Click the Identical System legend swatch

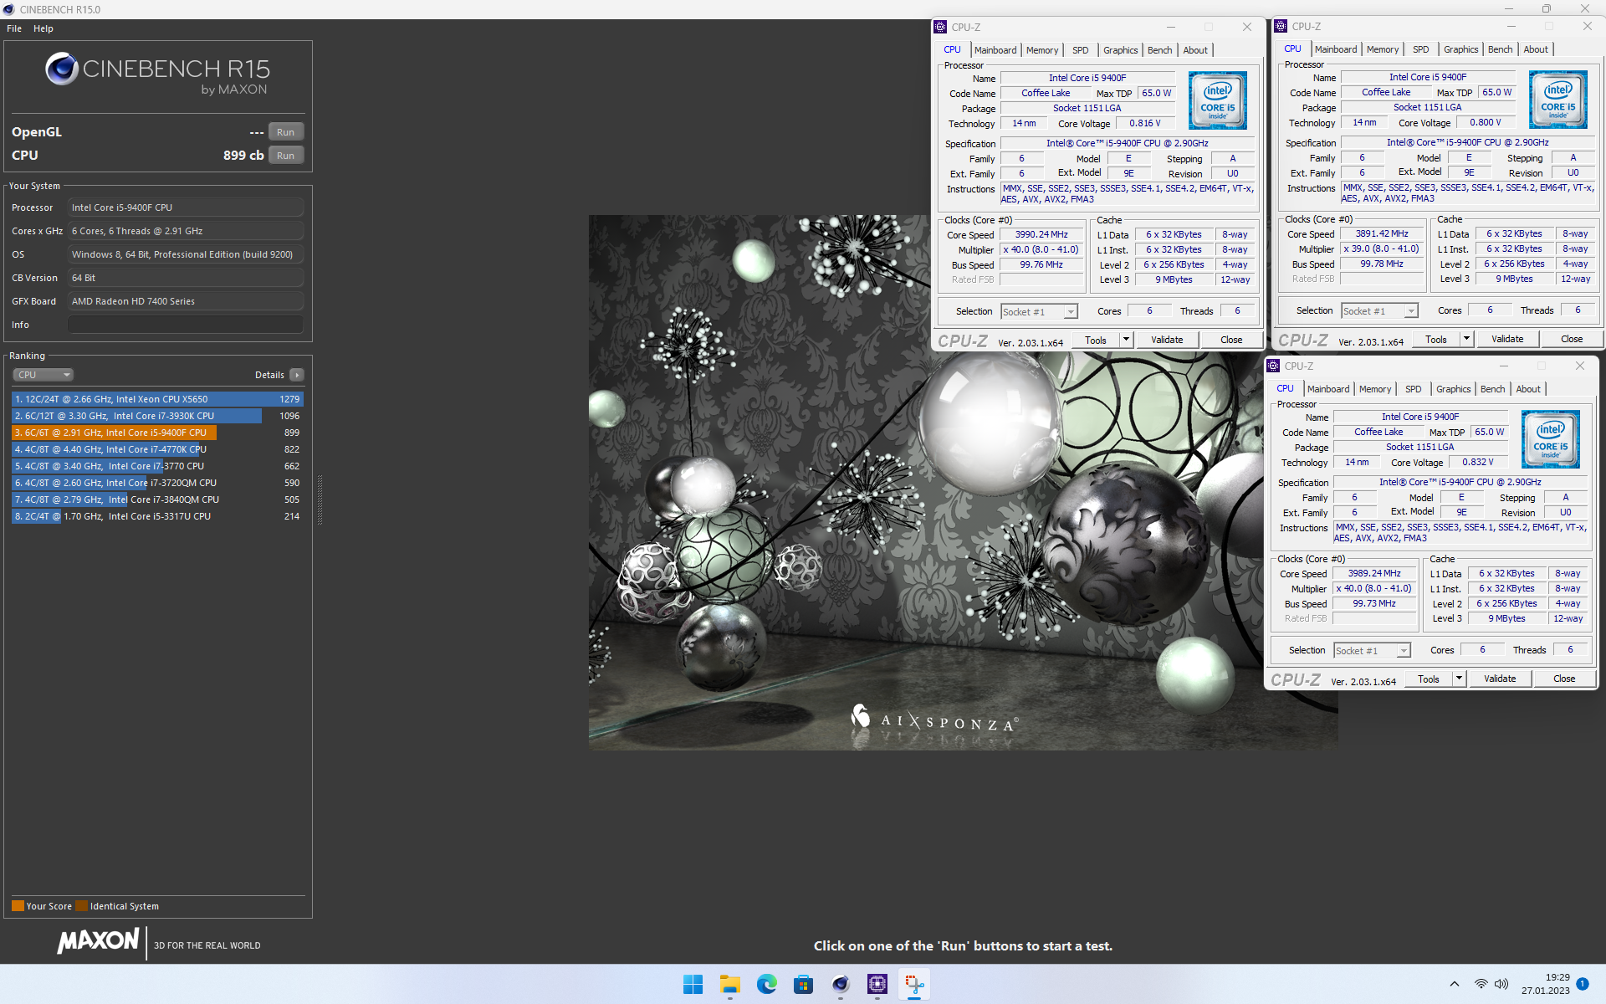(x=81, y=905)
